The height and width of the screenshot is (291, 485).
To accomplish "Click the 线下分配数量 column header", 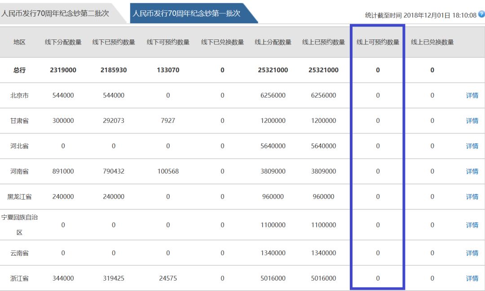I will click(x=63, y=42).
